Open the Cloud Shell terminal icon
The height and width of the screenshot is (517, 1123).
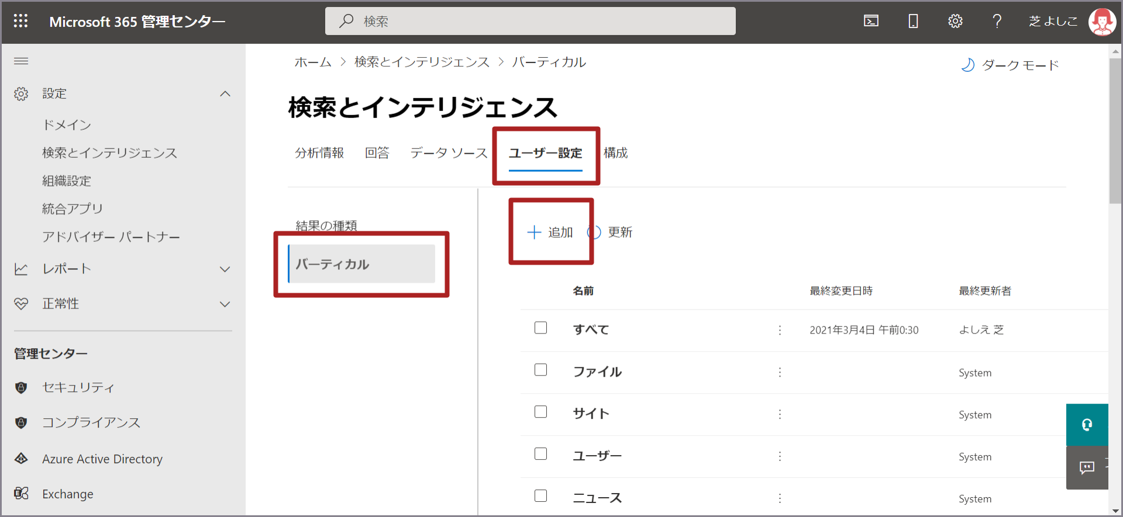(x=871, y=21)
